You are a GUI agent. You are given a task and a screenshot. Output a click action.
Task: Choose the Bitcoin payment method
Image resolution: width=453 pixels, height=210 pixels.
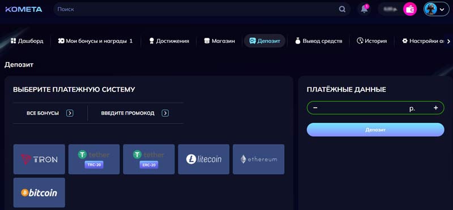39,193
